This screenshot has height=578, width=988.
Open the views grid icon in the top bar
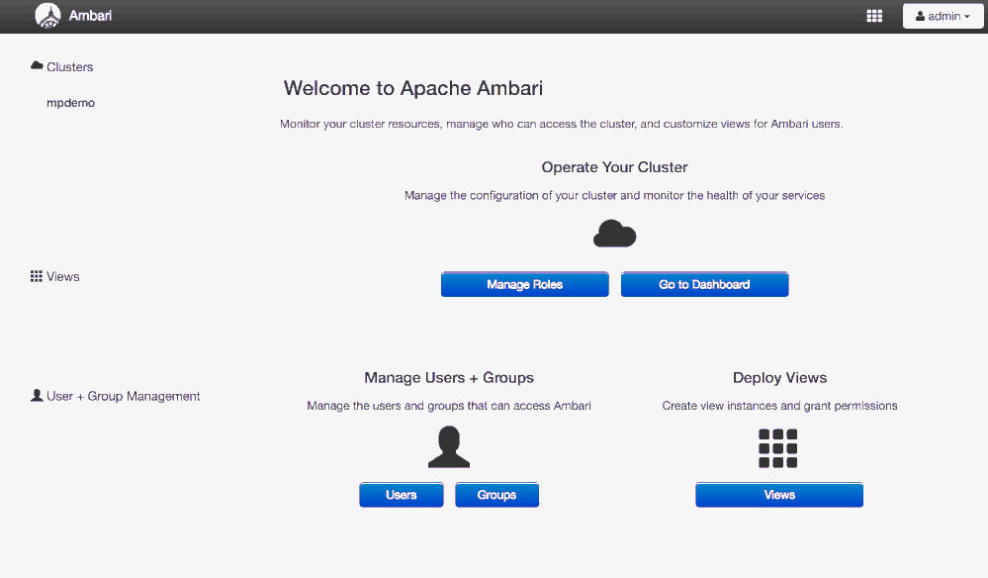(x=874, y=17)
